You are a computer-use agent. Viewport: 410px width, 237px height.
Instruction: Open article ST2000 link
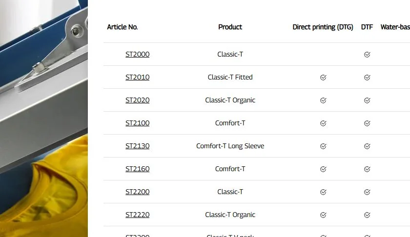[x=137, y=54]
